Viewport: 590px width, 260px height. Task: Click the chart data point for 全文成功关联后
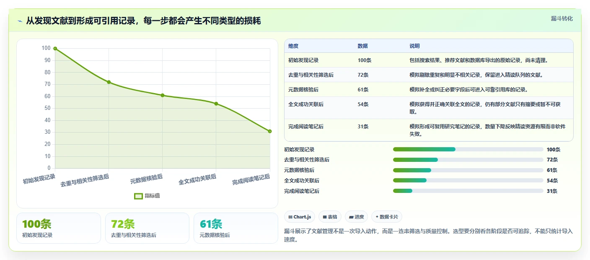coord(216,104)
